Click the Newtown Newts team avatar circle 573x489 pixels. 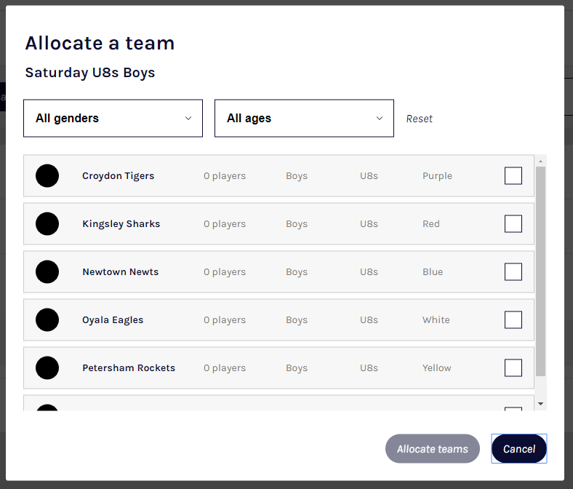click(x=47, y=272)
